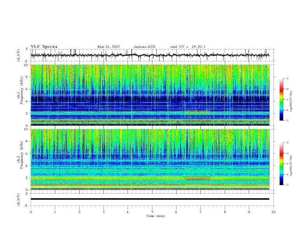Click the "station=ATH" header label

(x=144, y=47)
